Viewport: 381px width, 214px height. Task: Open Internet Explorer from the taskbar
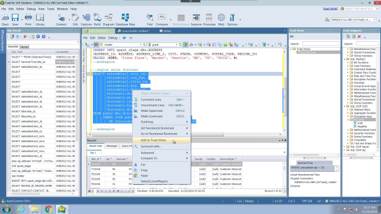coord(21,209)
